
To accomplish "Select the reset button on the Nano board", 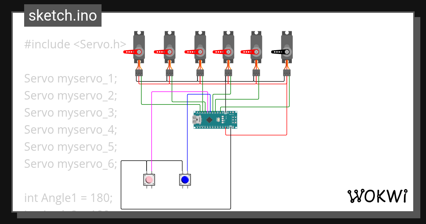I will click(x=219, y=119).
